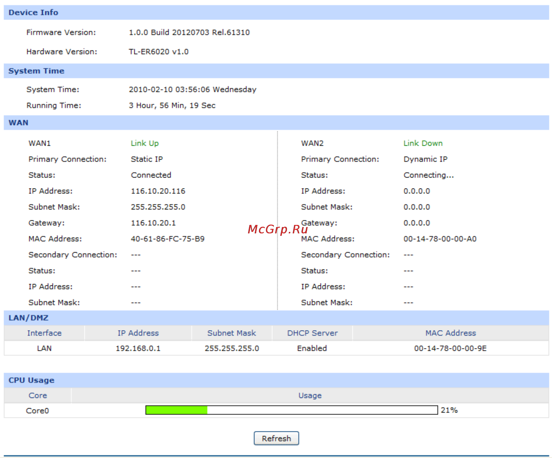Click the CPU Usage section header
The image size is (552, 458).
click(276, 380)
